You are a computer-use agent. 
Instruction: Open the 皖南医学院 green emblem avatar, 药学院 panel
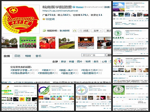click(118, 35)
